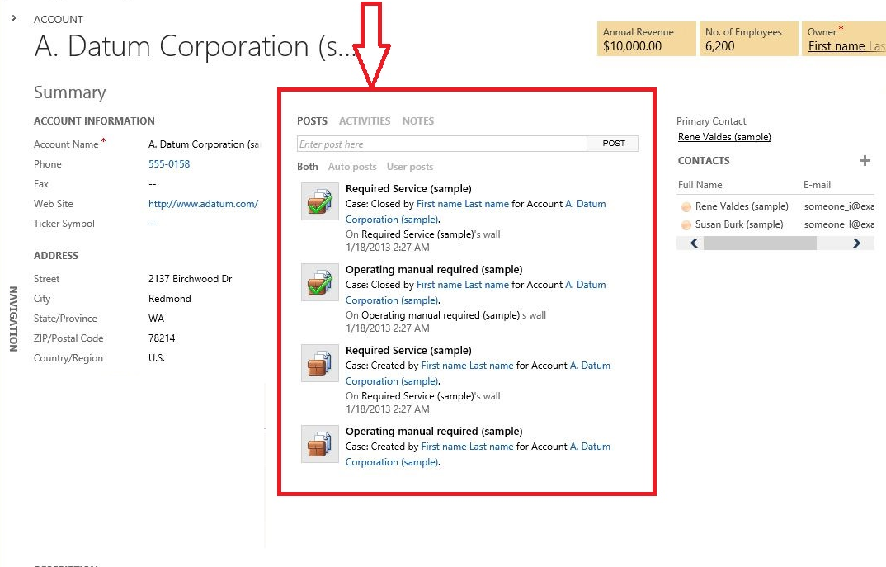This screenshot has height=567, width=886.
Task: Click closed case icon for Operating manual required
Action: tap(320, 283)
